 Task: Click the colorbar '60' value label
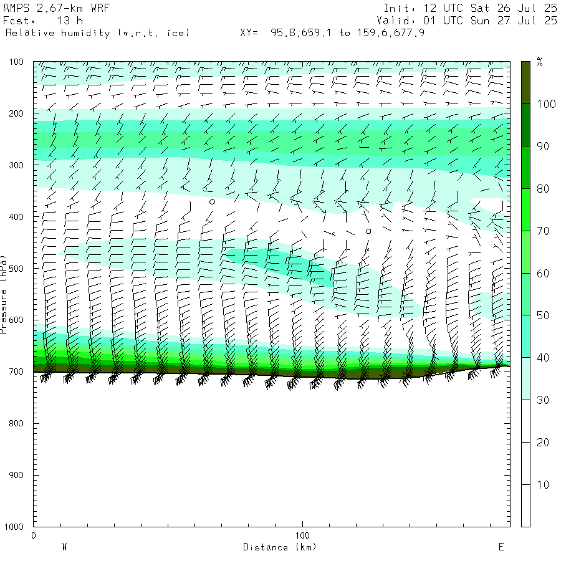click(543, 274)
